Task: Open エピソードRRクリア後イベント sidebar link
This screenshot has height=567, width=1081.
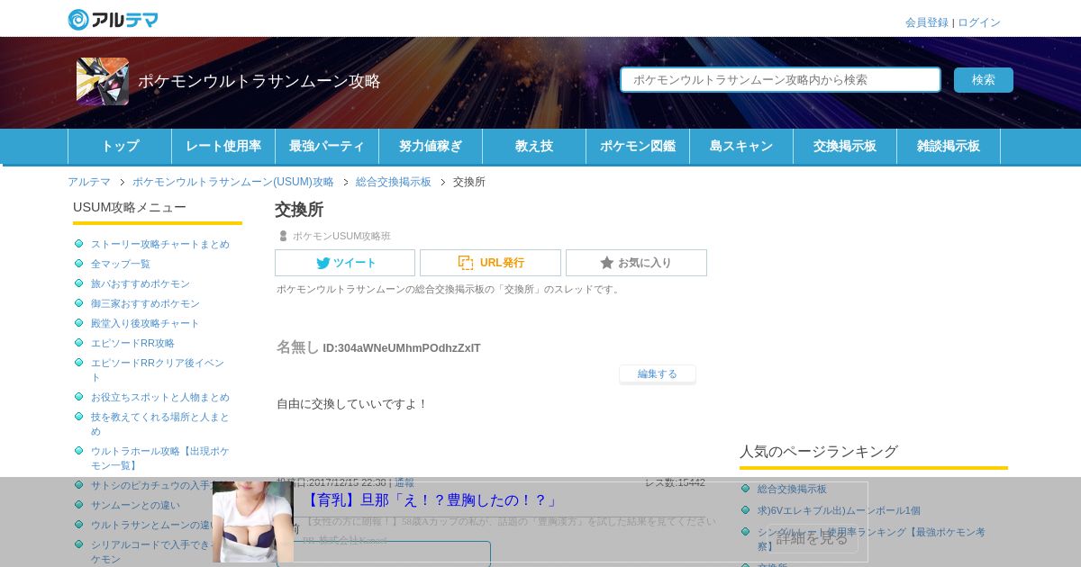Action: [x=158, y=370]
